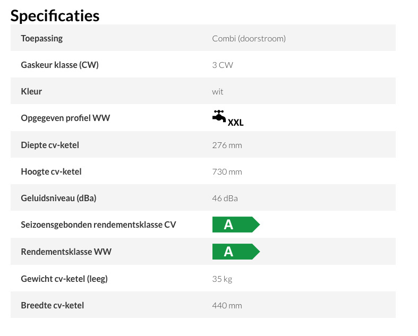Click the green A label for WW

[x=236, y=252]
